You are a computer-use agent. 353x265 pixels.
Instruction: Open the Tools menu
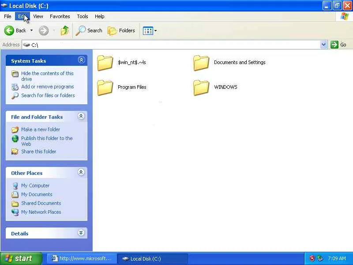[83, 16]
